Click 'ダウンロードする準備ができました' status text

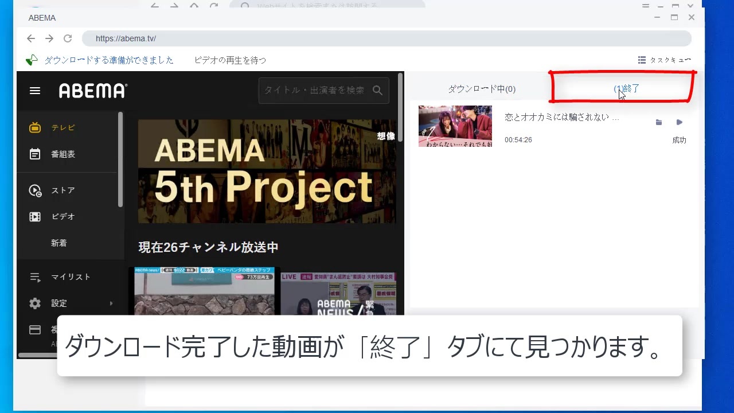point(109,60)
